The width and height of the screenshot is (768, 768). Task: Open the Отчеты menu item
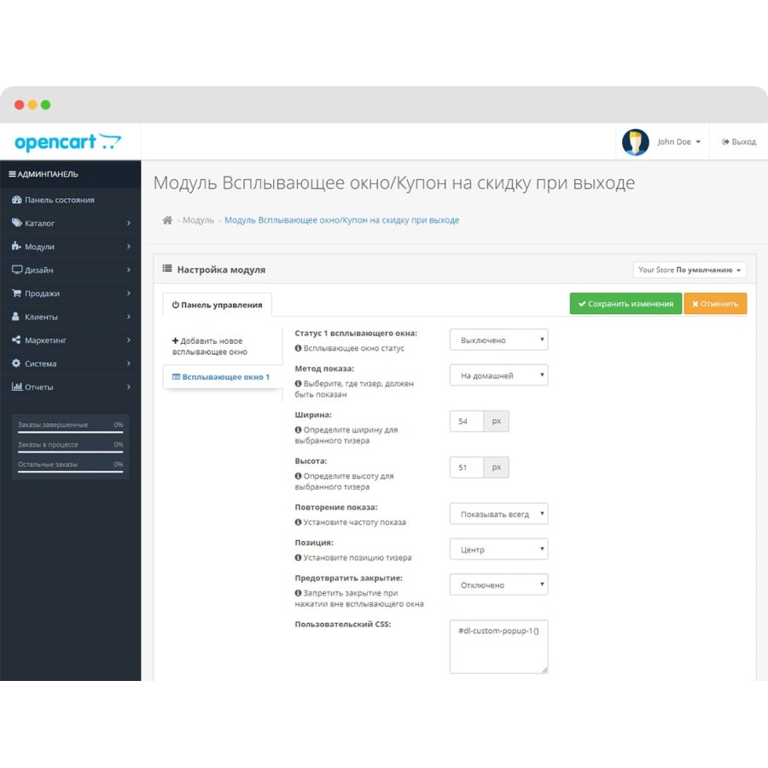[x=71, y=387]
